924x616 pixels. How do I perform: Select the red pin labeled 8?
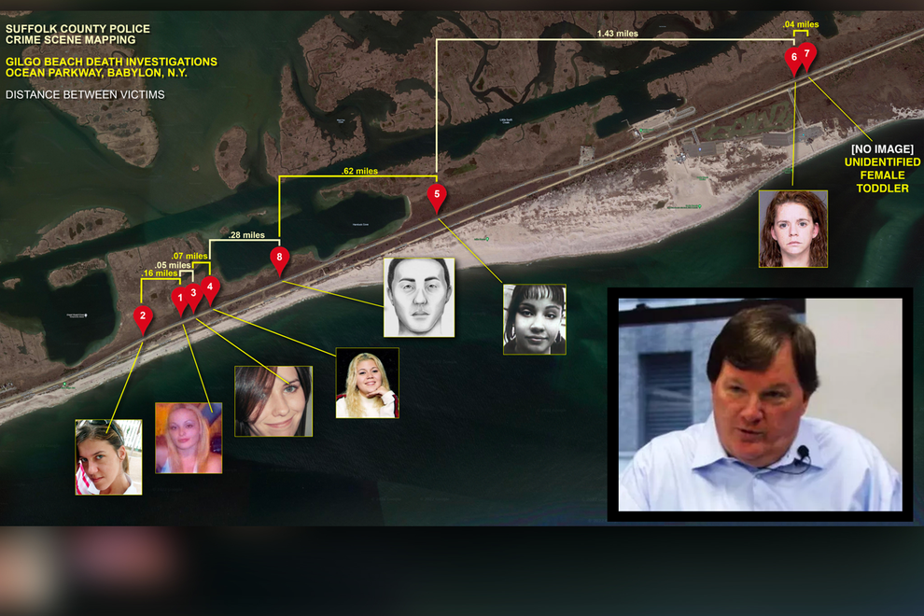[x=279, y=258]
